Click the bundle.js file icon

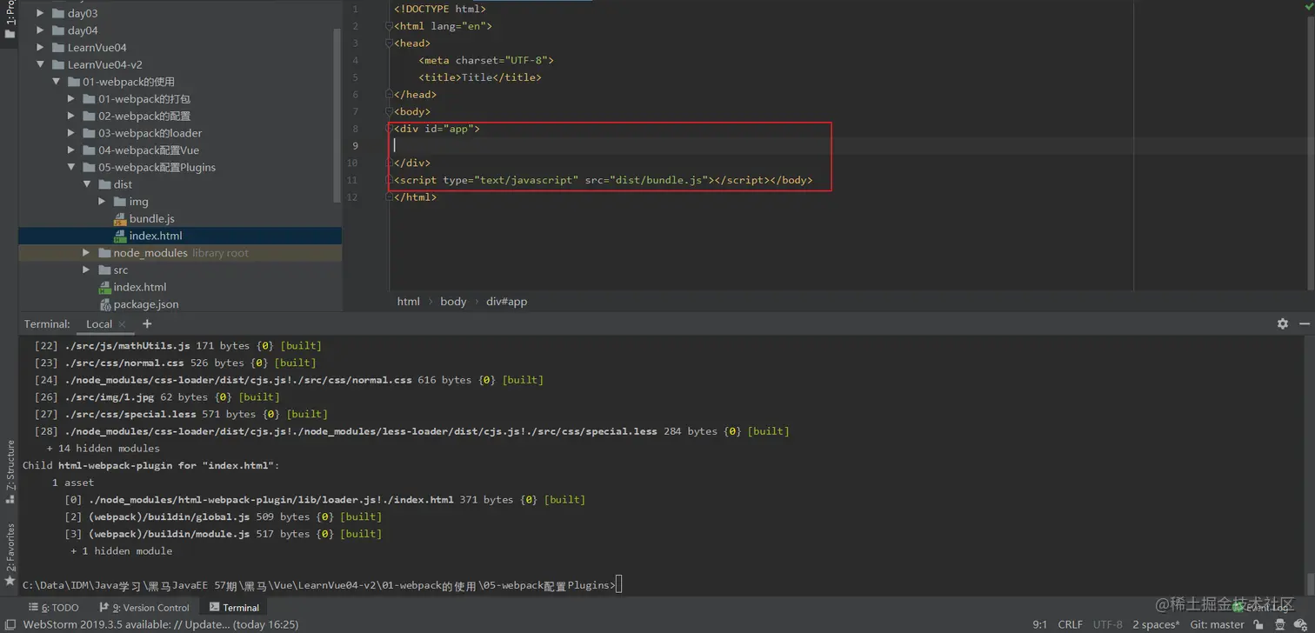[x=120, y=219]
